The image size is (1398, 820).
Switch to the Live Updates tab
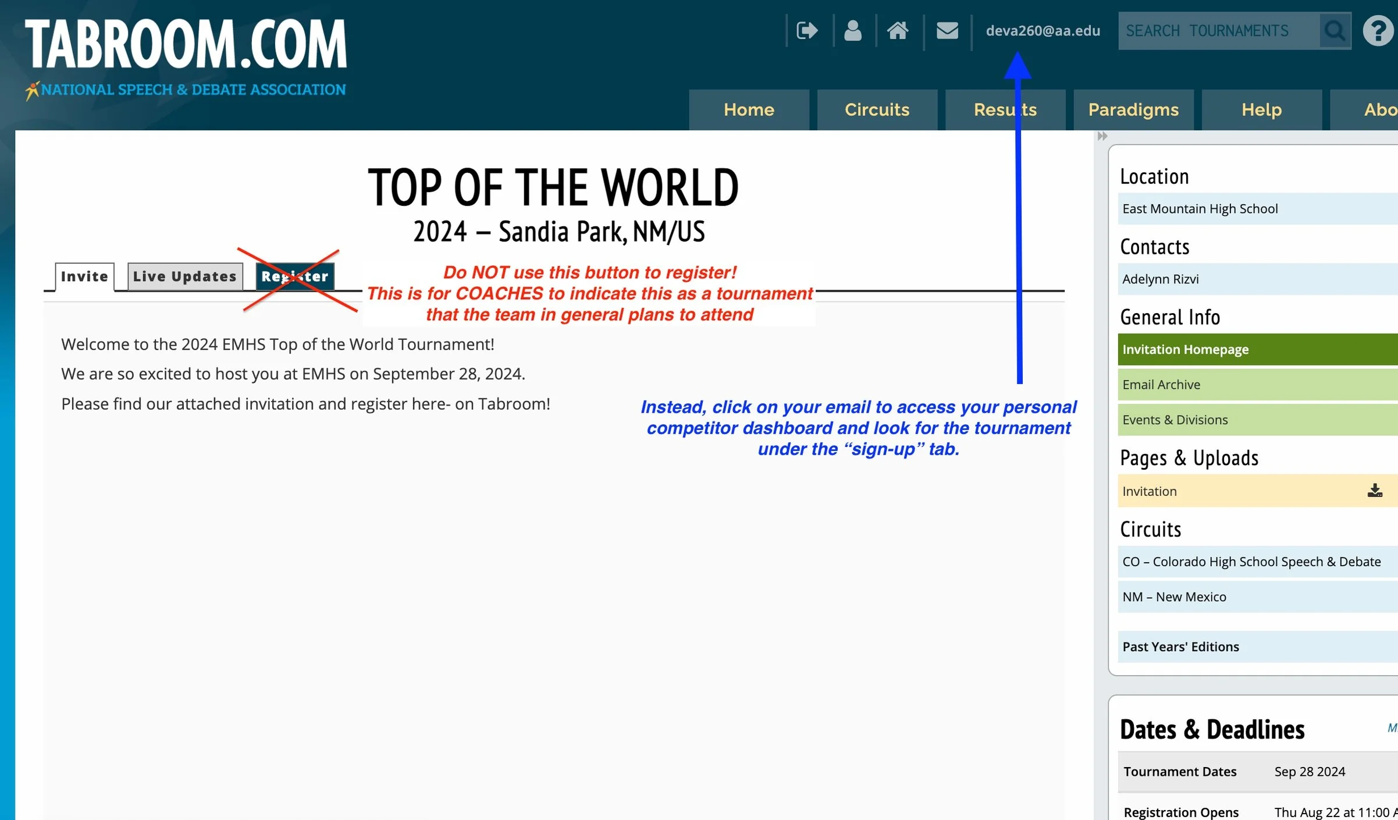tap(185, 276)
